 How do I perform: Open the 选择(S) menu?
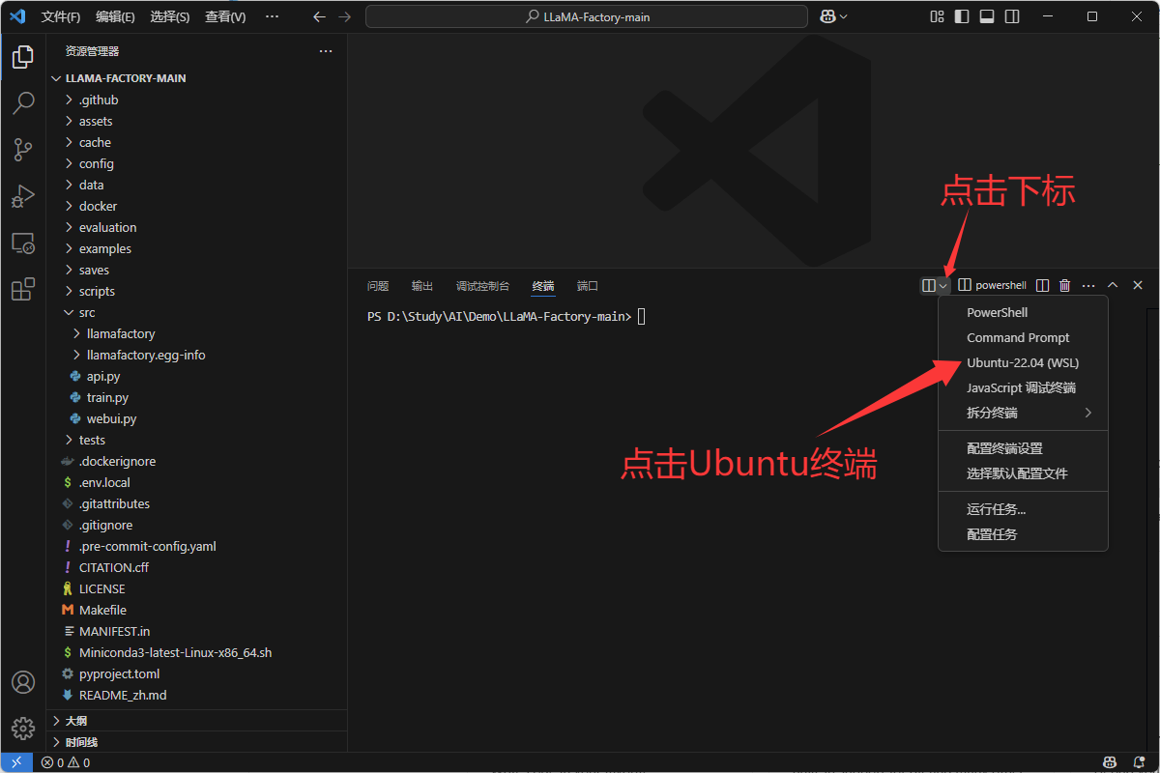170,16
